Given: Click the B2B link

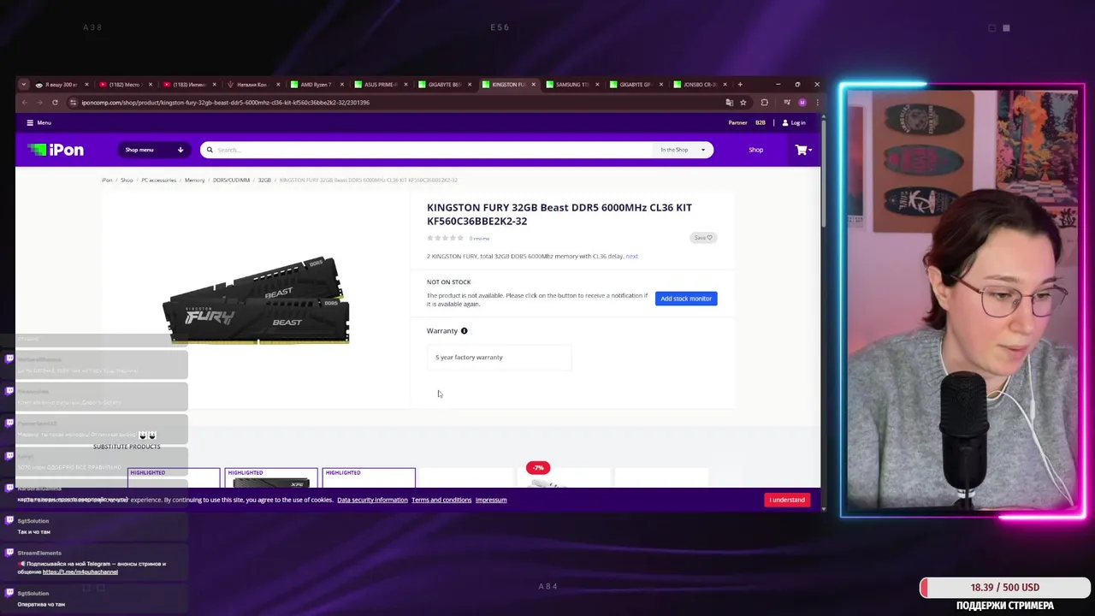Looking at the screenshot, I should (761, 122).
